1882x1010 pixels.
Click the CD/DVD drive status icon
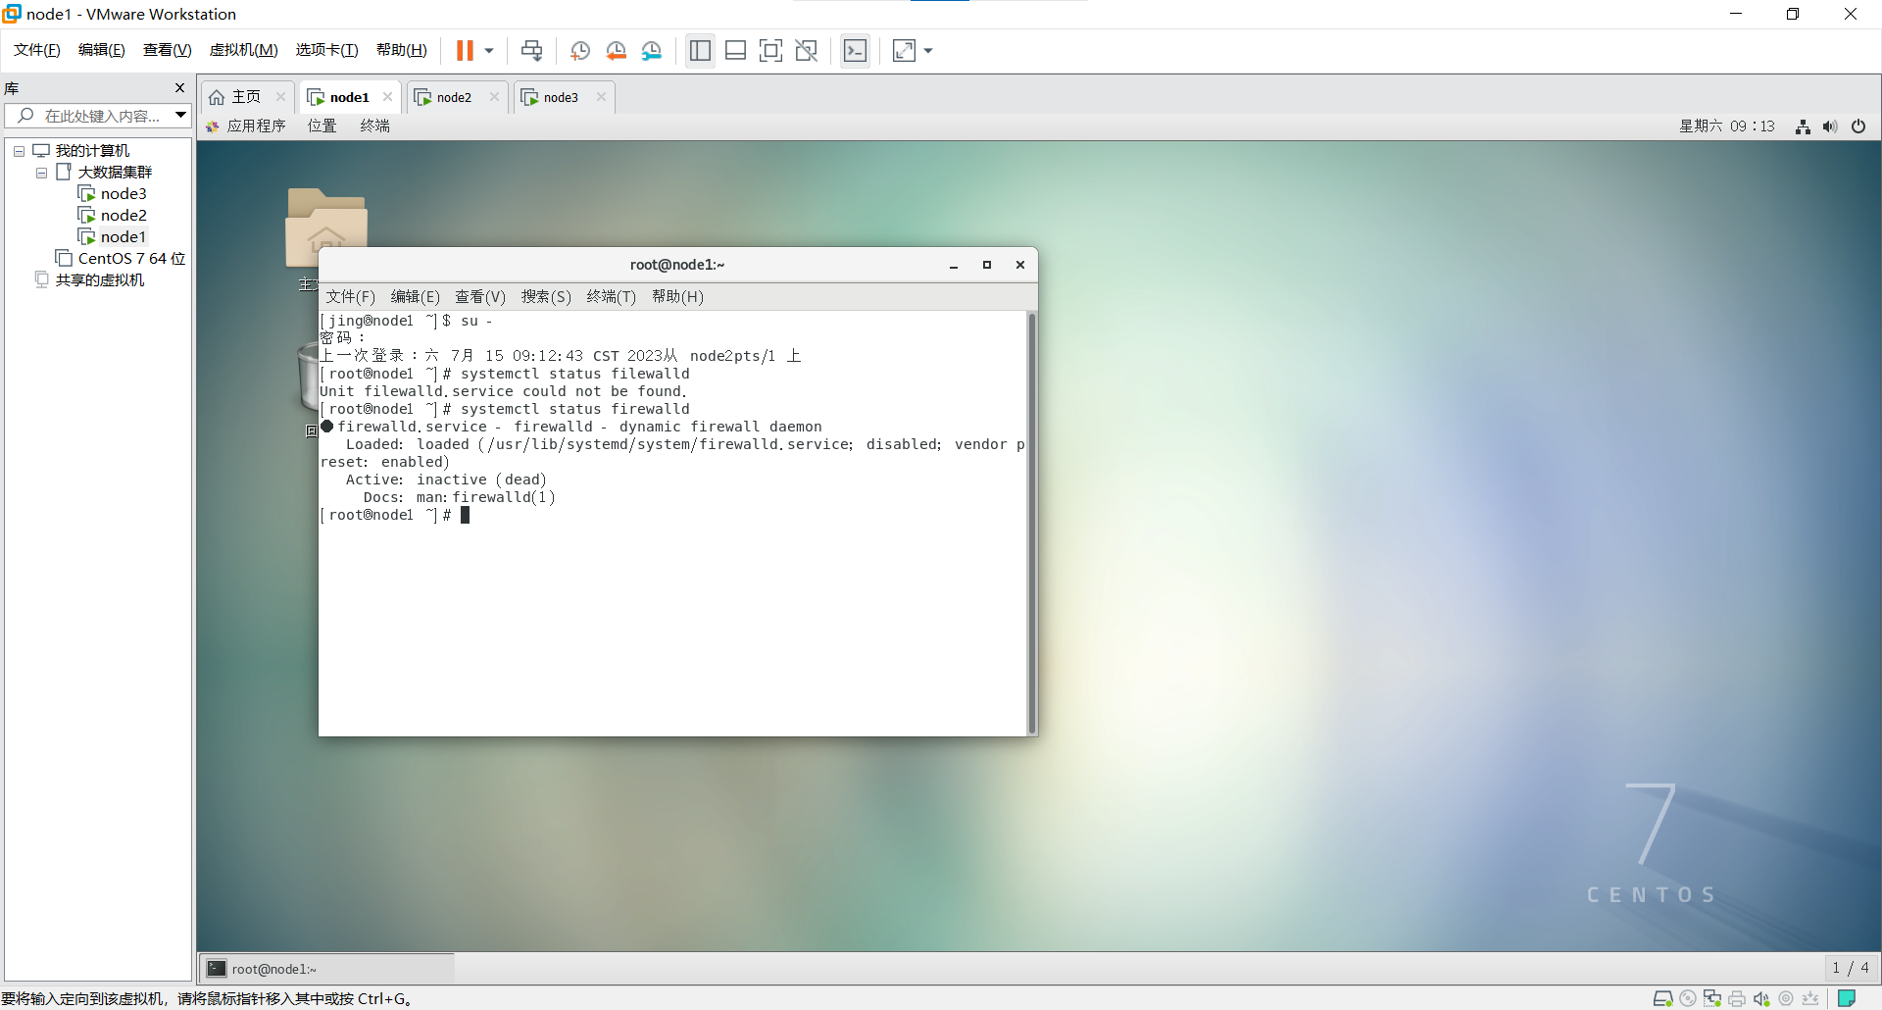coord(1688,998)
